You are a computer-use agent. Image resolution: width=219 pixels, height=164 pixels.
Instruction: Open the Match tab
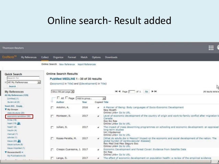84,57
